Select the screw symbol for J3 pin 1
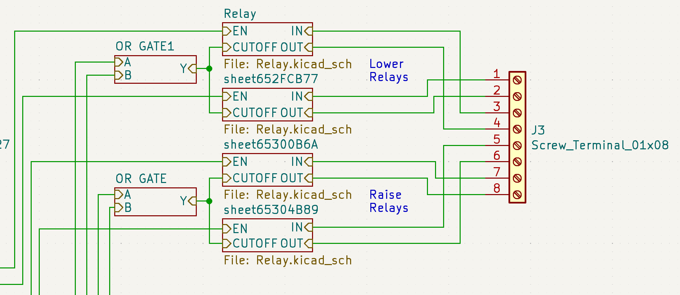This screenshot has height=295, width=680. pos(517,80)
